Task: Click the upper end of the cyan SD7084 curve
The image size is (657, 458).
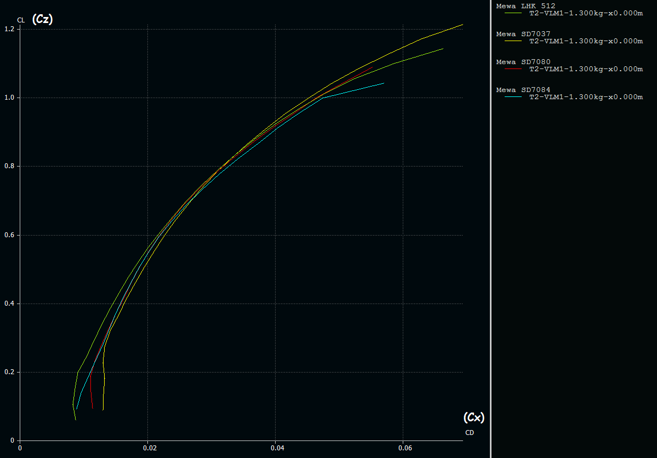Action: [383, 83]
